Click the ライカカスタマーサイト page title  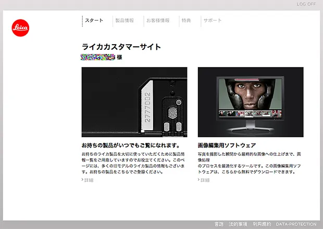coord(121,47)
